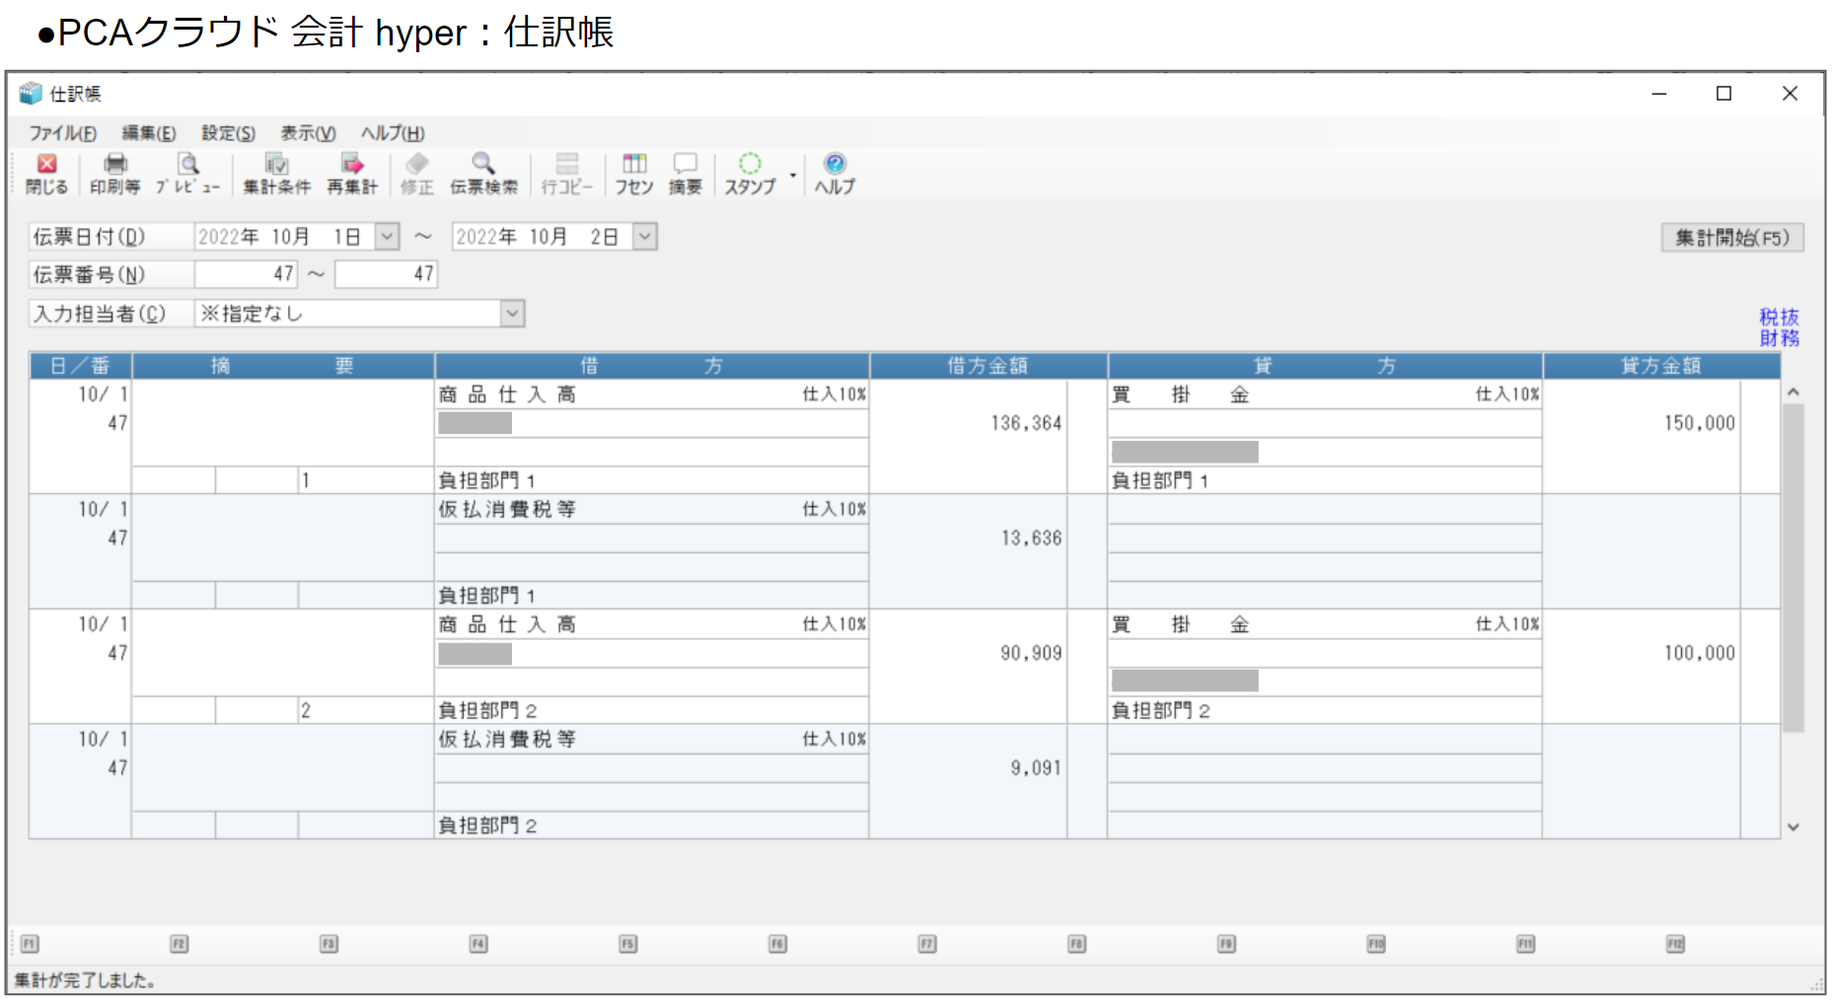The width and height of the screenshot is (1832, 1000).
Task: Open the ヘルプ(H) menu
Action: (x=393, y=133)
